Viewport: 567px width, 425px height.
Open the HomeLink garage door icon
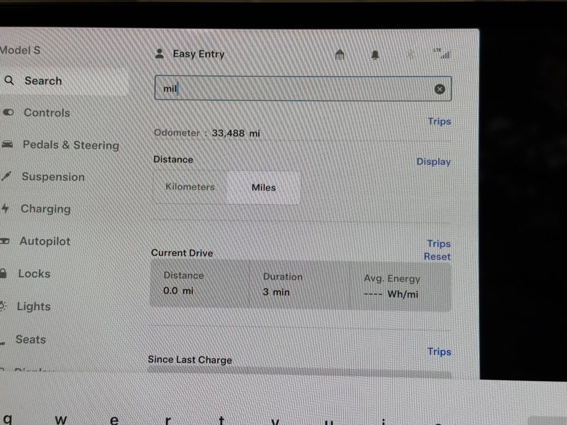pos(339,54)
